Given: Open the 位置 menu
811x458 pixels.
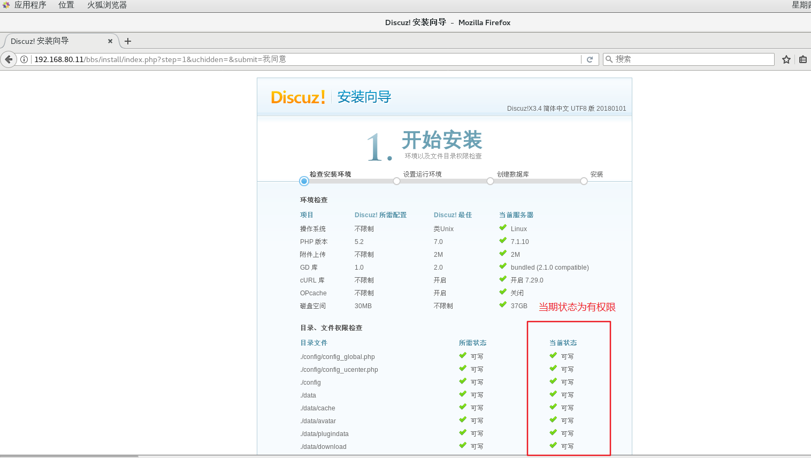Looking at the screenshot, I should pos(66,5).
